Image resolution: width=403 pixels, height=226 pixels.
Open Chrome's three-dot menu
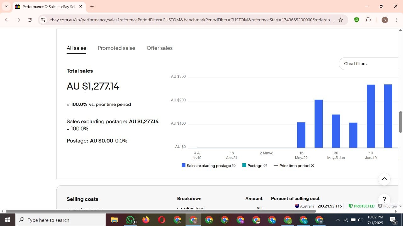(x=396, y=20)
